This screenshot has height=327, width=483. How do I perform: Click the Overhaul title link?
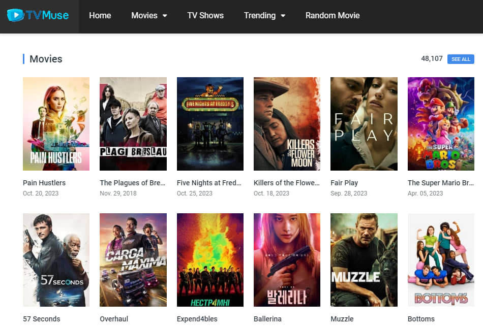pos(114,319)
